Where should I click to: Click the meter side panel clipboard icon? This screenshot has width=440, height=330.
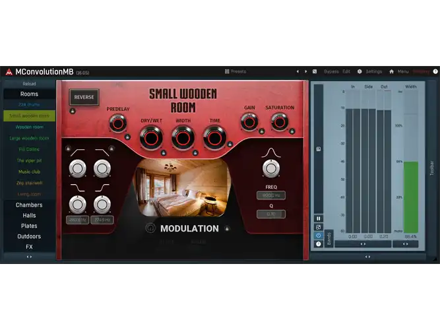point(319,149)
